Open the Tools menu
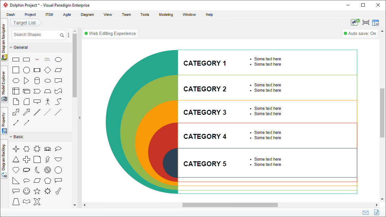This screenshot has width=386, height=217. pyautogui.click(x=145, y=15)
